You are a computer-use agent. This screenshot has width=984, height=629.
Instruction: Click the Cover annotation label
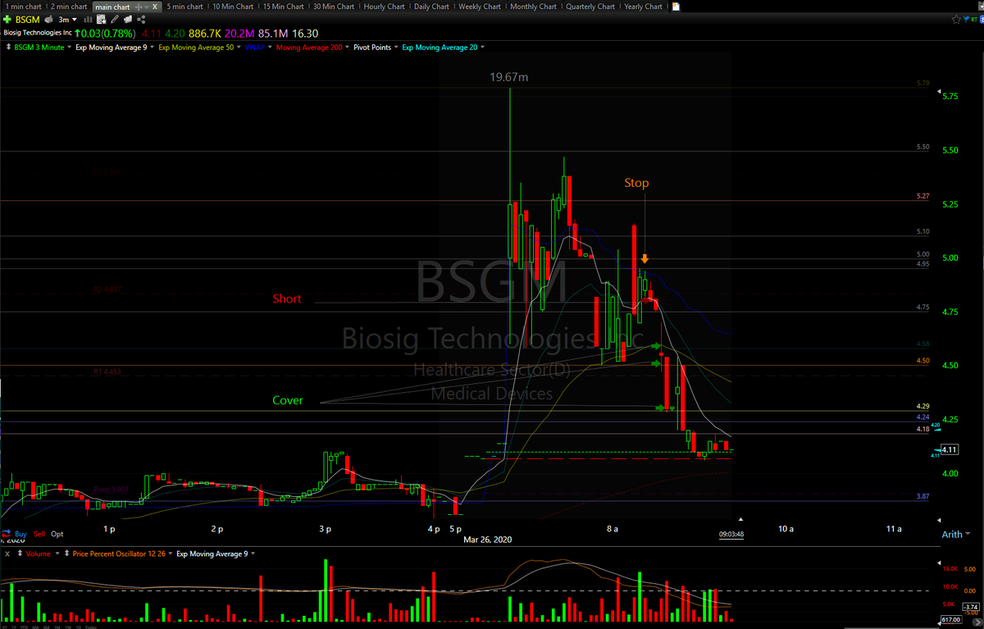[x=288, y=401]
